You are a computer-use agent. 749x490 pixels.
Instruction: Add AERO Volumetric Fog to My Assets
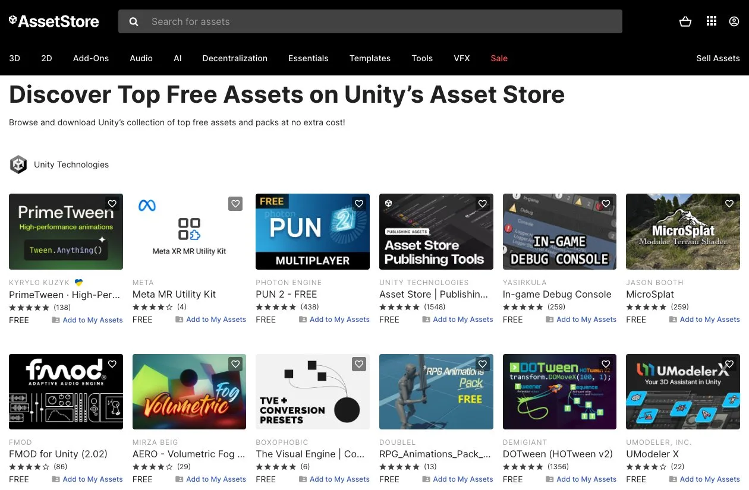(211, 479)
